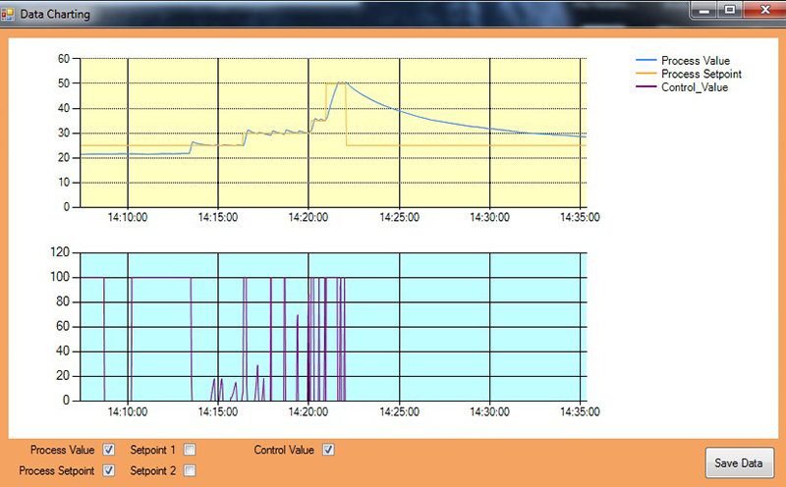Click the orange legend line for Process Setpoint
Image resolution: width=786 pixels, height=487 pixels.
646,74
